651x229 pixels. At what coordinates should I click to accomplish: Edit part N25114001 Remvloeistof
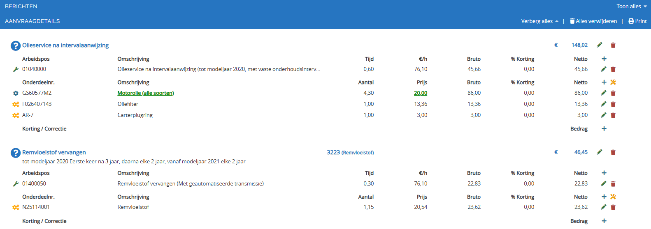(x=604, y=207)
